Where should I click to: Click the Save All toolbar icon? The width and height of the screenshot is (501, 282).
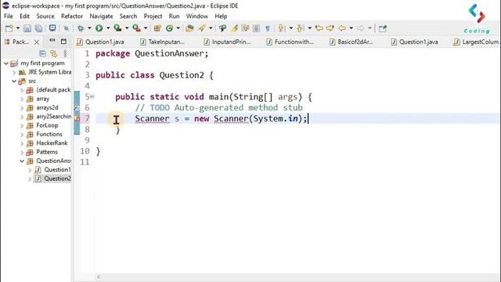[38, 28]
